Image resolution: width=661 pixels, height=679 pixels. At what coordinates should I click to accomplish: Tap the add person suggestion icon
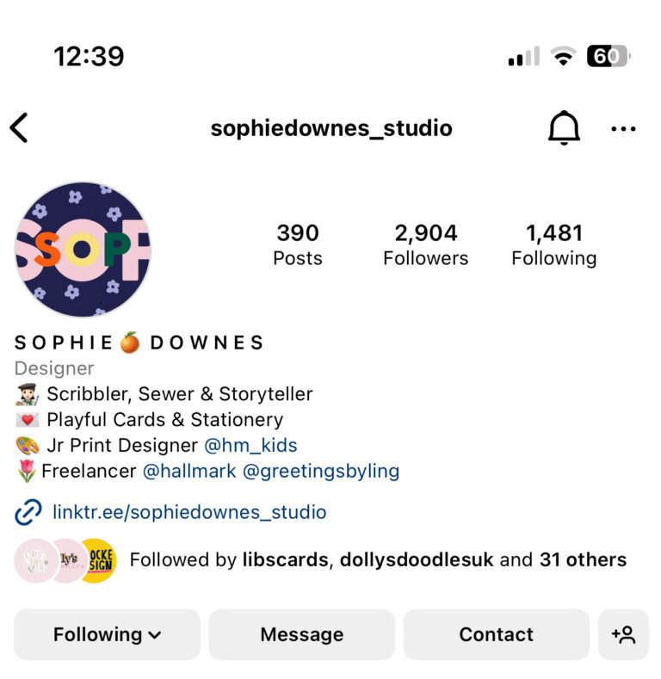(x=623, y=634)
